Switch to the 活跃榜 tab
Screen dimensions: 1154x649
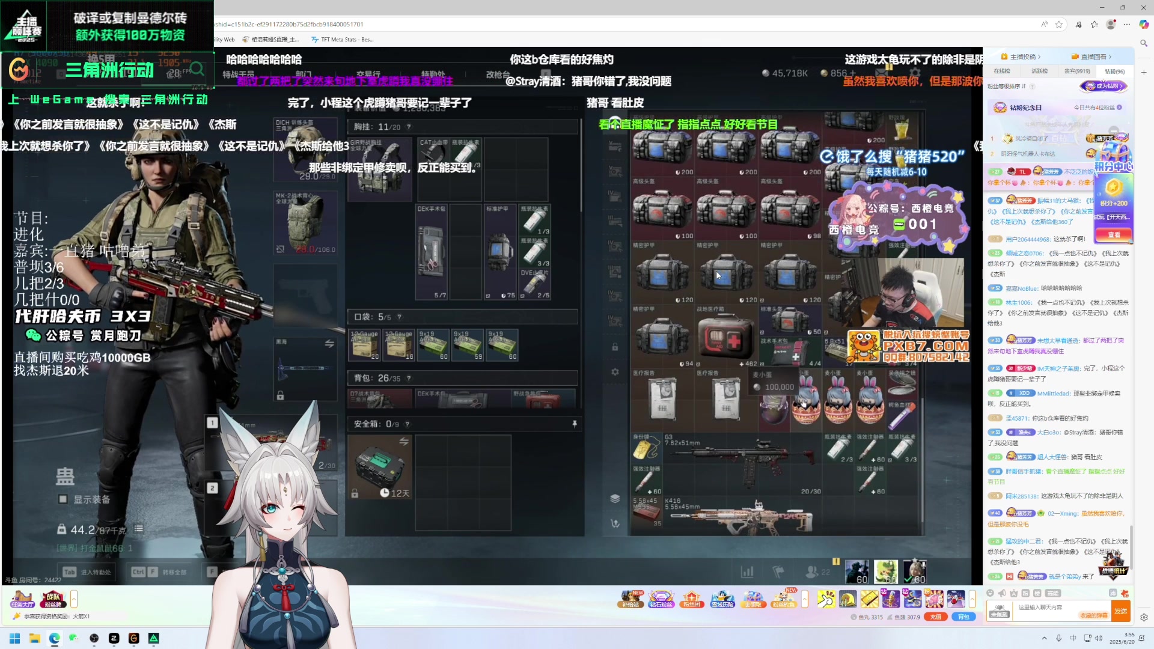point(1039,71)
